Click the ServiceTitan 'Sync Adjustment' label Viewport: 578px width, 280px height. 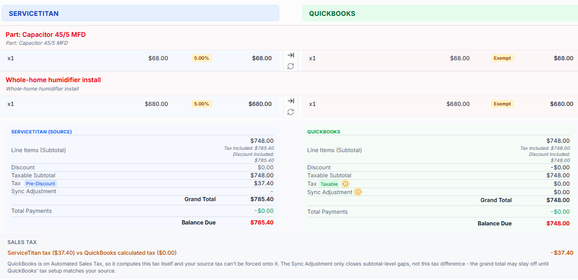34,191
